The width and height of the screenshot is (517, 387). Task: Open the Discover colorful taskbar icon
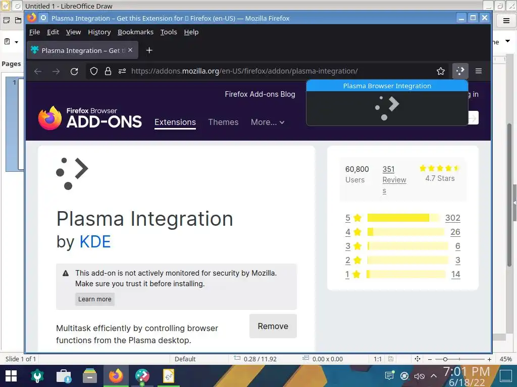pyautogui.click(x=142, y=376)
